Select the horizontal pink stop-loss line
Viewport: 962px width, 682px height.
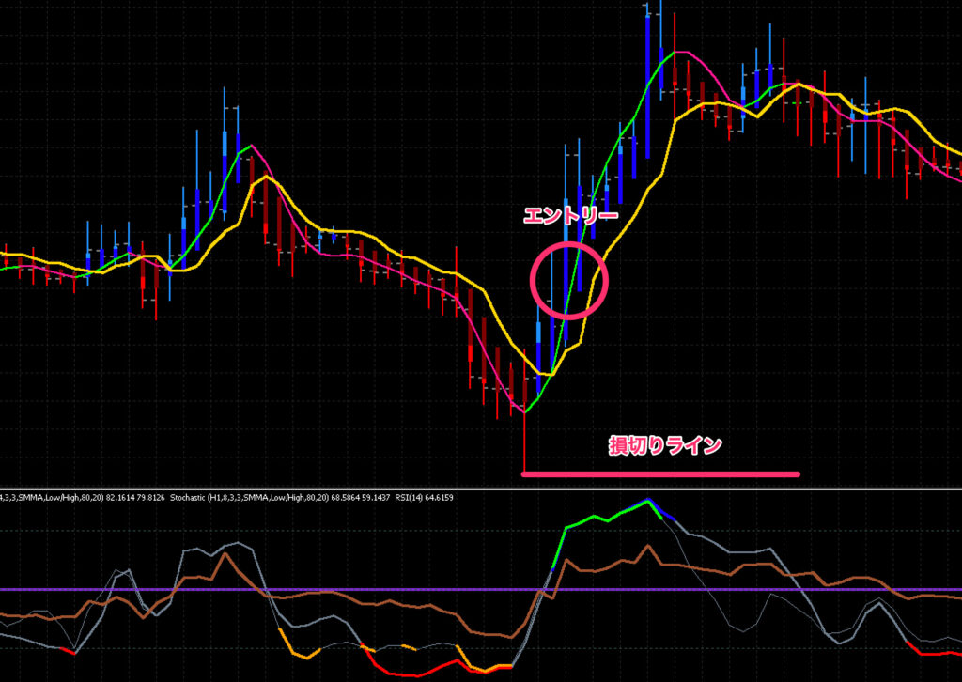pos(658,473)
